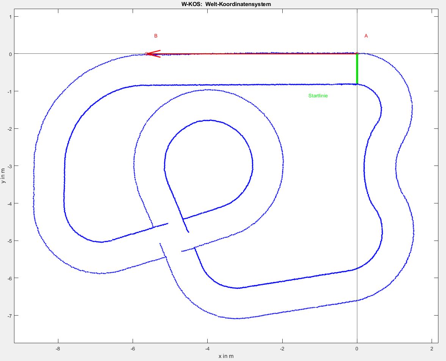This screenshot has width=446, height=361.
Task: Select the "x in m" axis label
Action: coord(226,356)
